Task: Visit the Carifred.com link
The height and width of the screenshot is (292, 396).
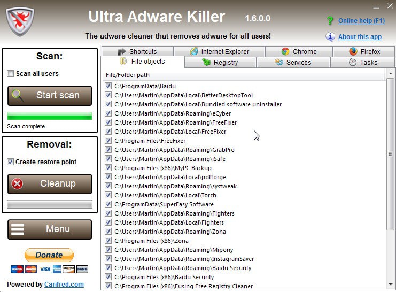Action: (64, 285)
